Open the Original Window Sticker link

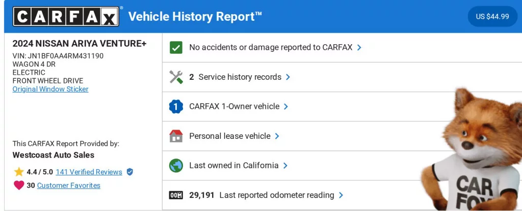pos(50,89)
